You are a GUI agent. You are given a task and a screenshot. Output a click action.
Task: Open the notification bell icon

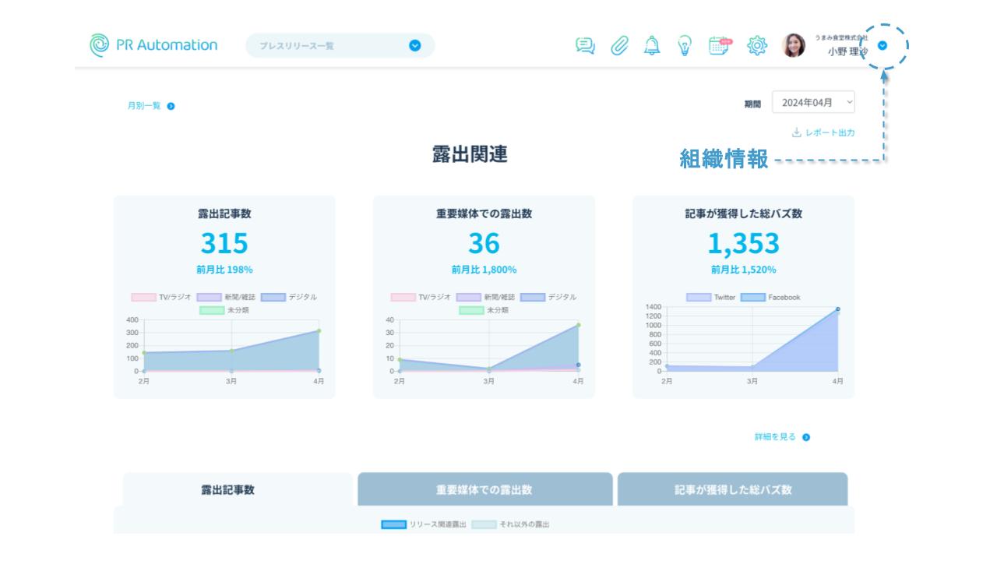click(652, 46)
